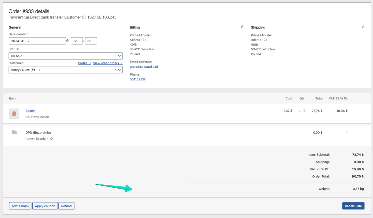This screenshot has width=373, height=218.
Task: Click the Refund button
Action: tap(66, 206)
